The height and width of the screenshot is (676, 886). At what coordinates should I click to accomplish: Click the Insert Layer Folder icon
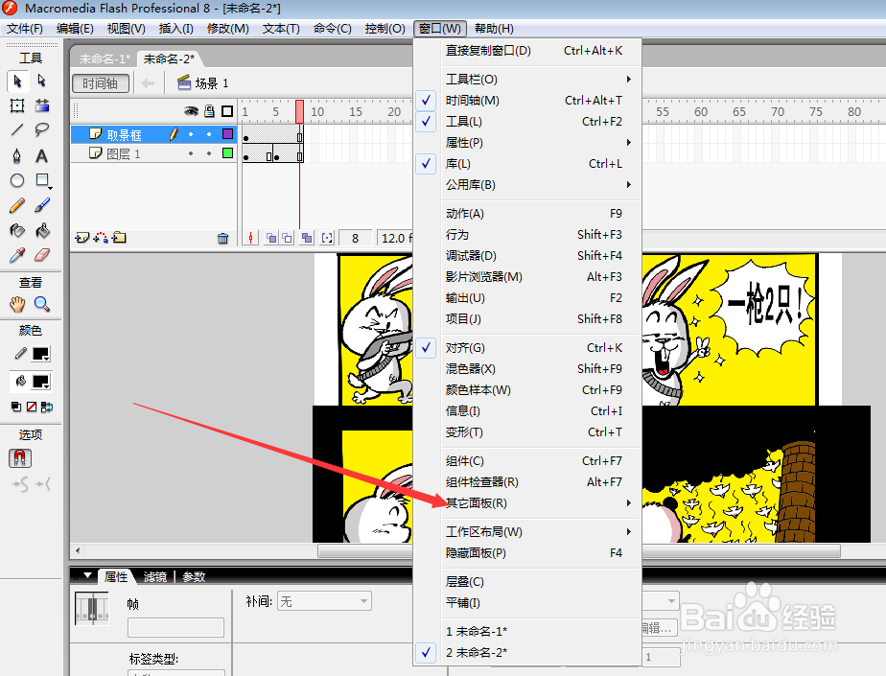[119, 238]
